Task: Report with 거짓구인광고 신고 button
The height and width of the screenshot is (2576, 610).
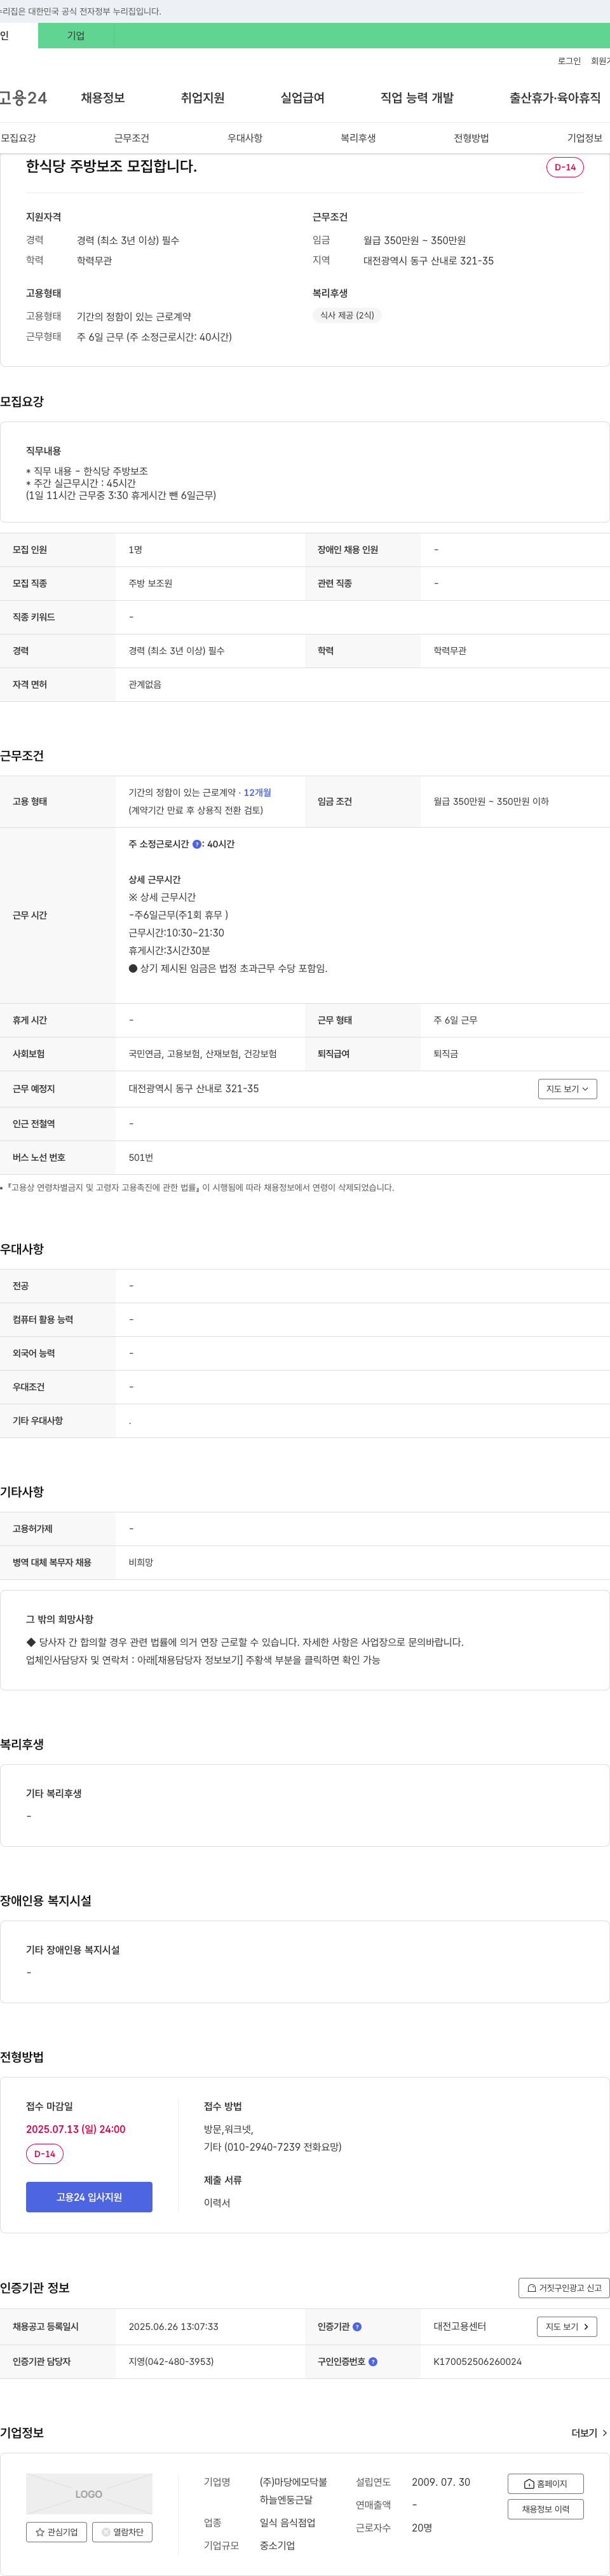Action: pyautogui.click(x=564, y=2288)
